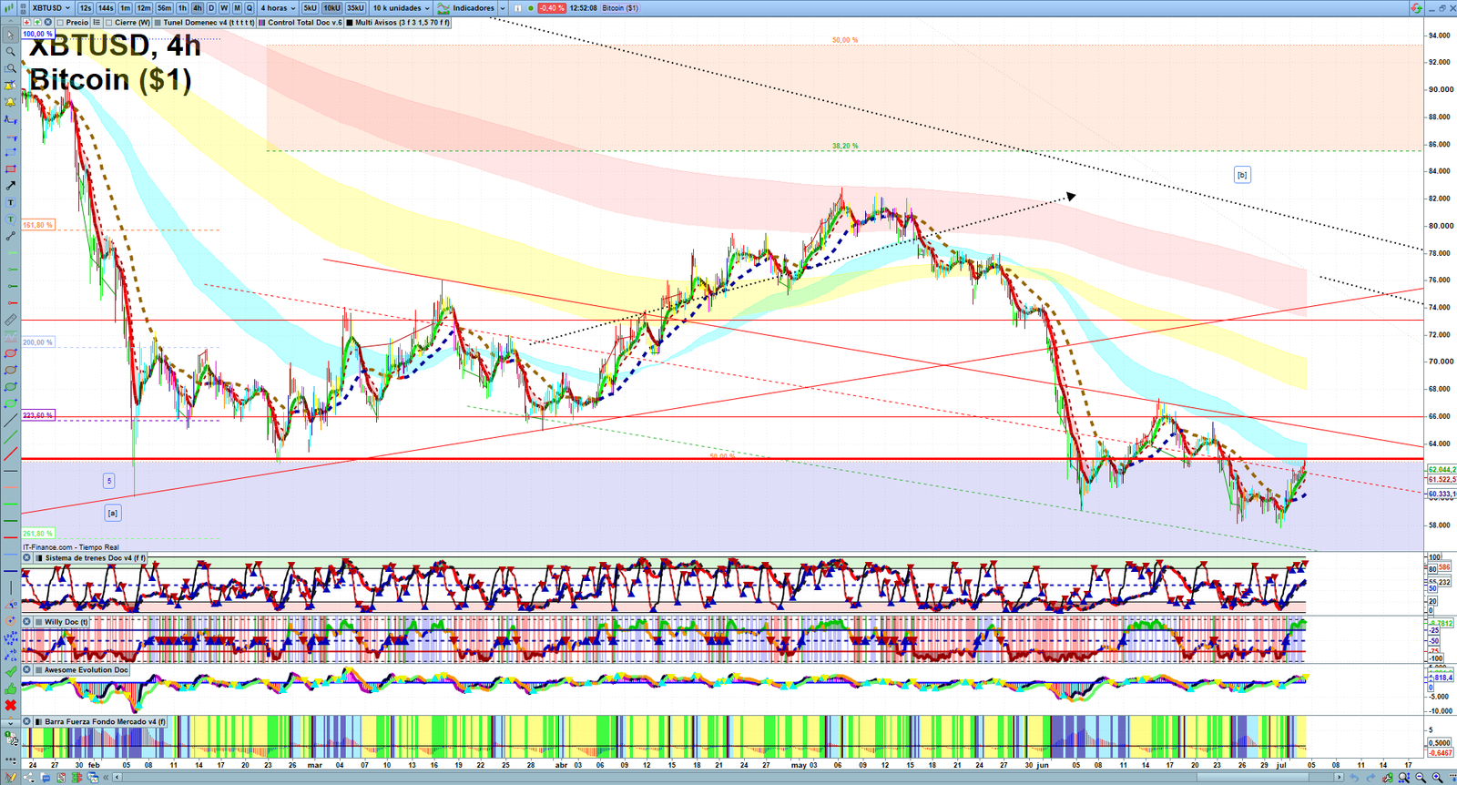Open the 10 k unidades dropdown
1457x785 pixels.
click(401, 8)
